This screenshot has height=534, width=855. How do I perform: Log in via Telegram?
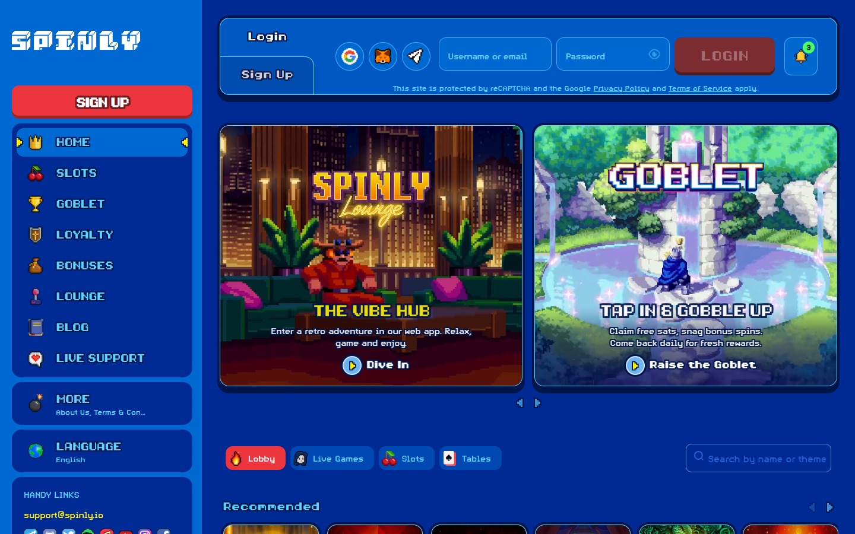pos(416,56)
